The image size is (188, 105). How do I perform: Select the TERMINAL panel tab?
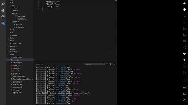[x=39, y=64]
